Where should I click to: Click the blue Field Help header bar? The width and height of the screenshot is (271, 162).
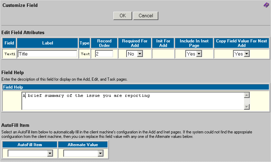tap(135, 87)
